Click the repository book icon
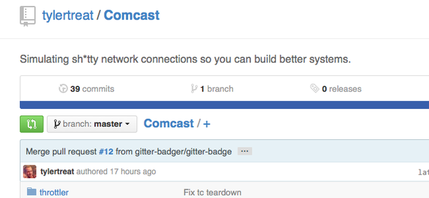This screenshot has height=198, width=429. [28, 16]
